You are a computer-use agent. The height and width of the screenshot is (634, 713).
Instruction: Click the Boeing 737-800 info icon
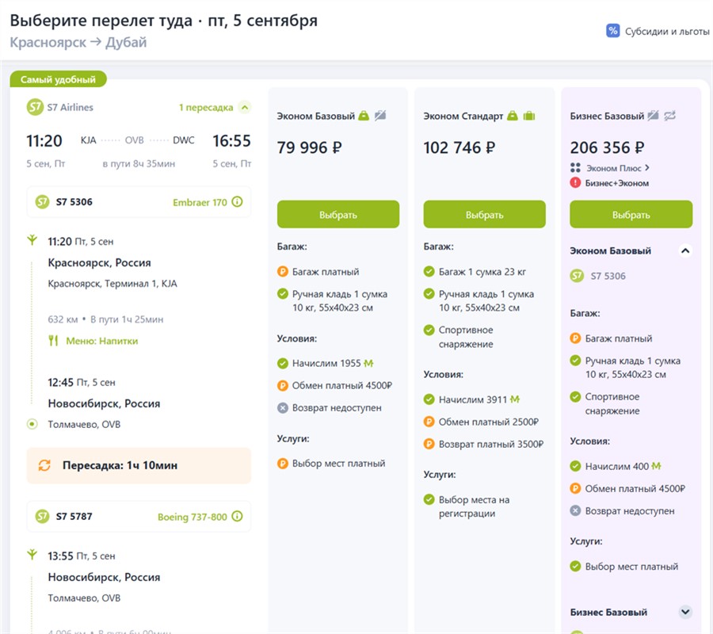tap(237, 517)
